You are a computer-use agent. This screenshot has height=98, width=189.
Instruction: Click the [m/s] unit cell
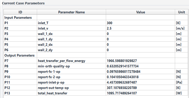pos(182,28)
